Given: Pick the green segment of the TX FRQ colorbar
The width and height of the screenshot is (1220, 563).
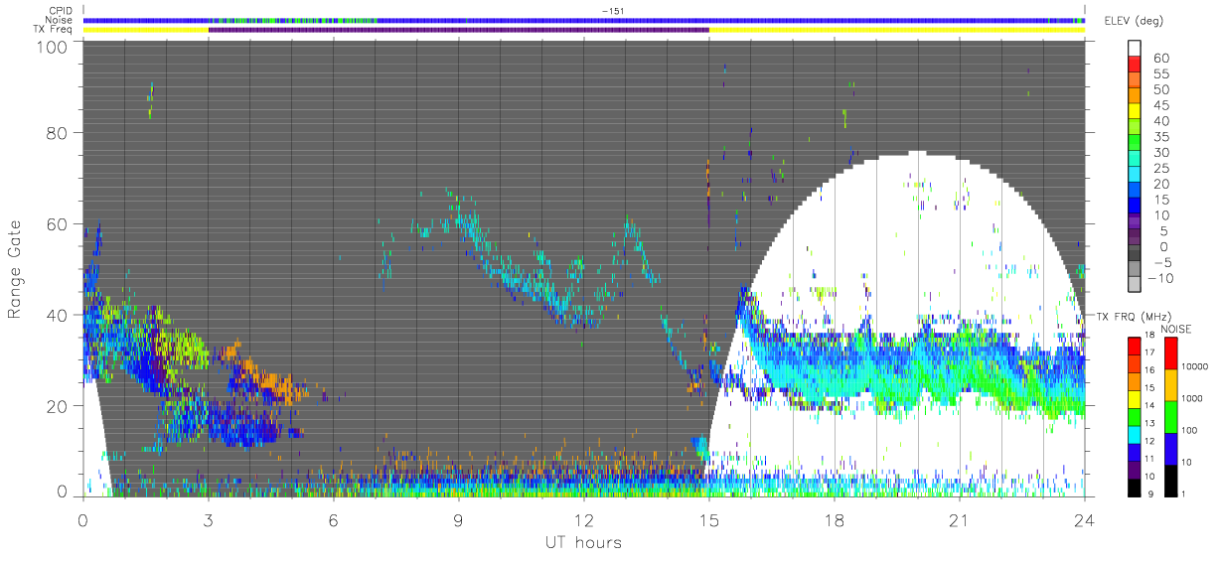Looking at the screenshot, I should (1134, 416).
